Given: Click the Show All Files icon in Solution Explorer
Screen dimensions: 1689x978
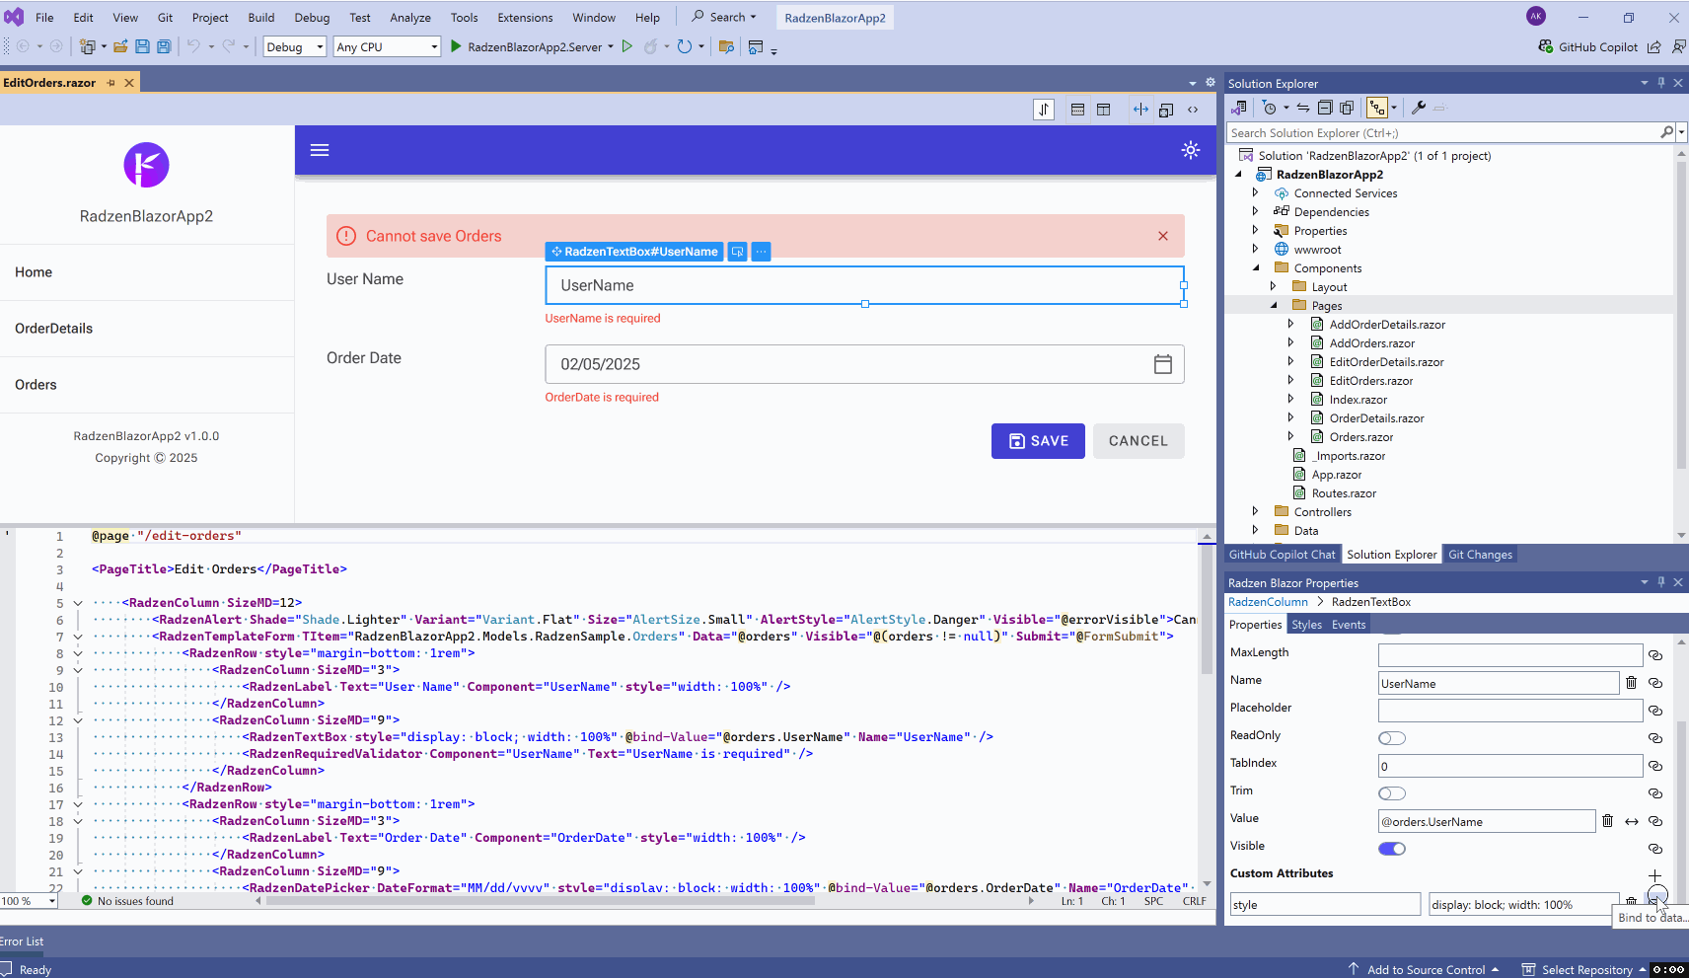Looking at the screenshot, I should click(x=1347, y=108).
